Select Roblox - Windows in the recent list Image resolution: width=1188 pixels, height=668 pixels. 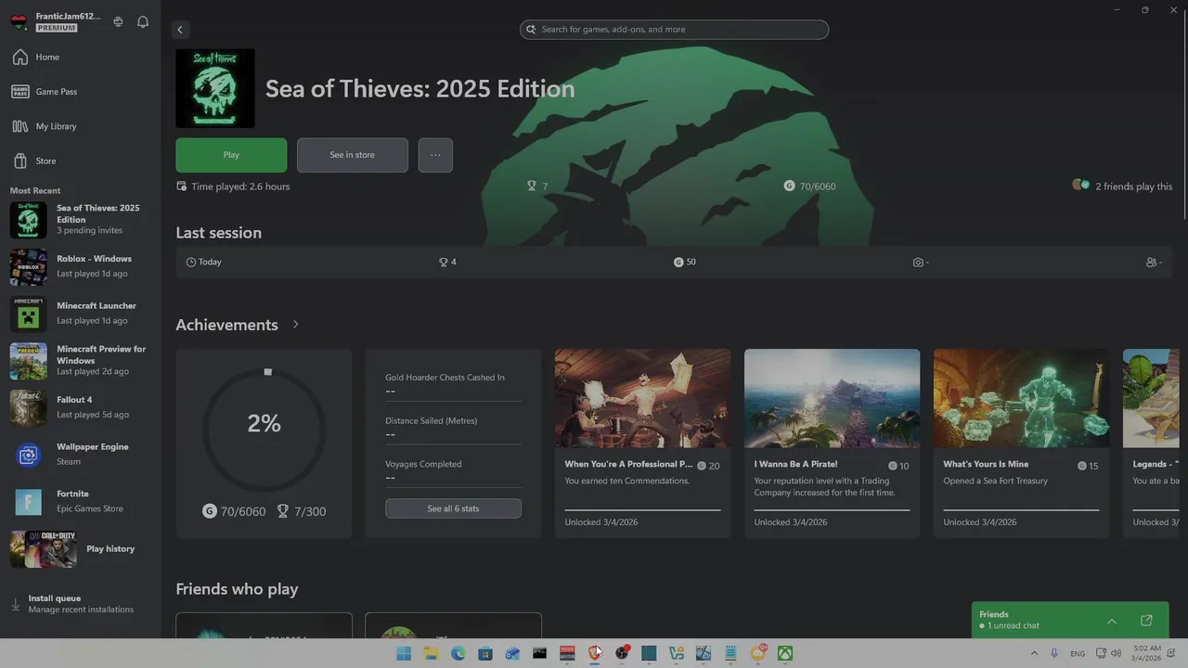point(80,266)
